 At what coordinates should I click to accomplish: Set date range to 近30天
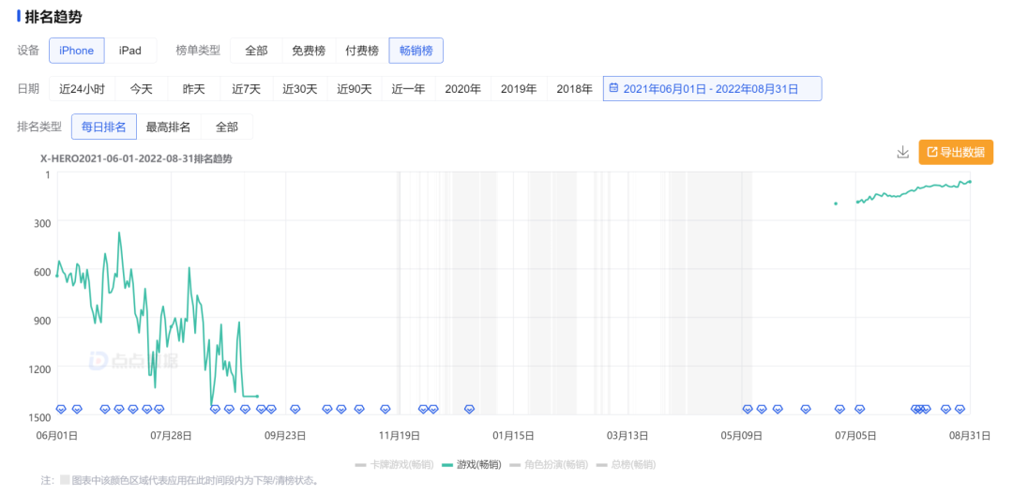click(300, 89)
